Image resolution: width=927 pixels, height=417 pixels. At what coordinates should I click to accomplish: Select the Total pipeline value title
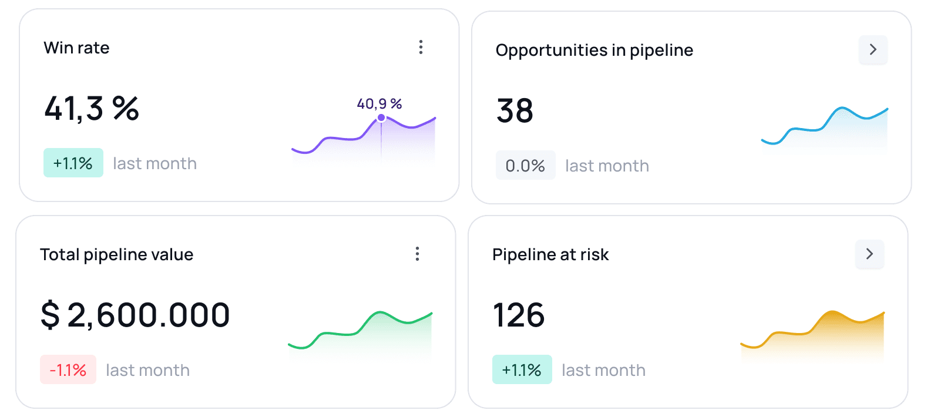pyautogui.click(x=116, y=254)
